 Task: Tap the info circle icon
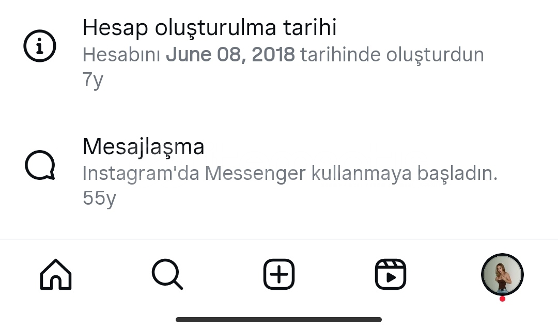40,46
